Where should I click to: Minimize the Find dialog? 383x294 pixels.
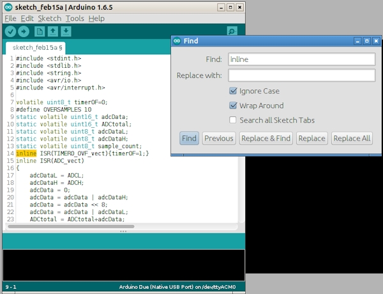pos(357,41)
